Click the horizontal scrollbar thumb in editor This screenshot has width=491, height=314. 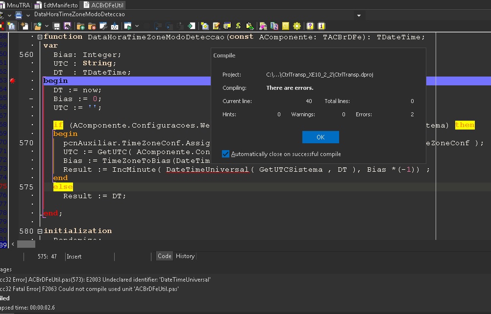click(26, 244)
